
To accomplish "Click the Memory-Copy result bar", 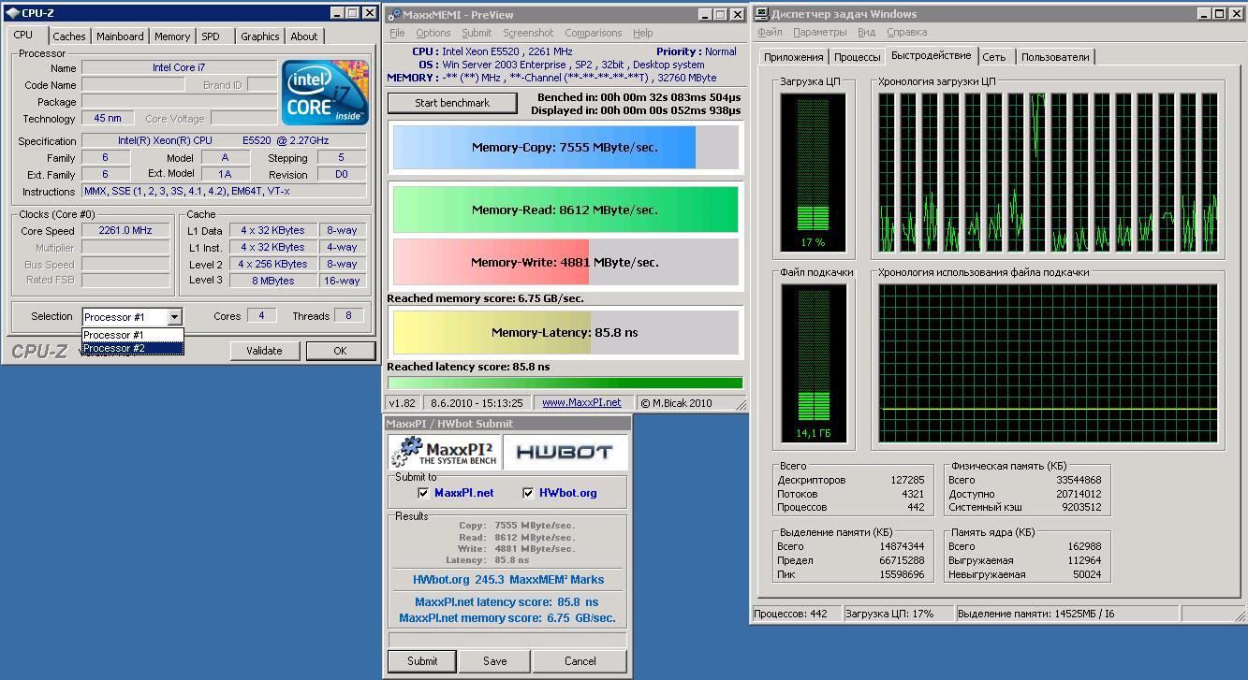I will (565, 147).
